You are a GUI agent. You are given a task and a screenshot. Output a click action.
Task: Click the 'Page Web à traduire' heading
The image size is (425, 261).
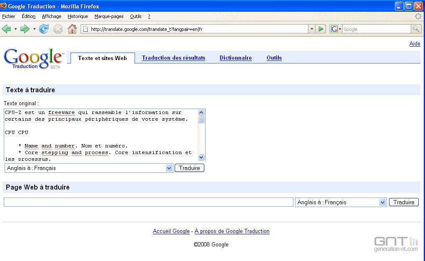[x=38, y=188]
